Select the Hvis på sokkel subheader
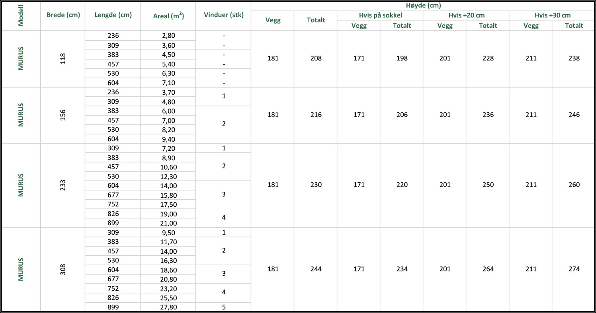 coord(380,15)
